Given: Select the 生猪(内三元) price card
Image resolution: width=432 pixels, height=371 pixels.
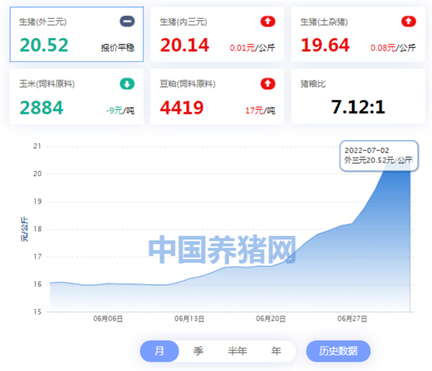Looking at the screenshot, I should [x=217, y=35].
